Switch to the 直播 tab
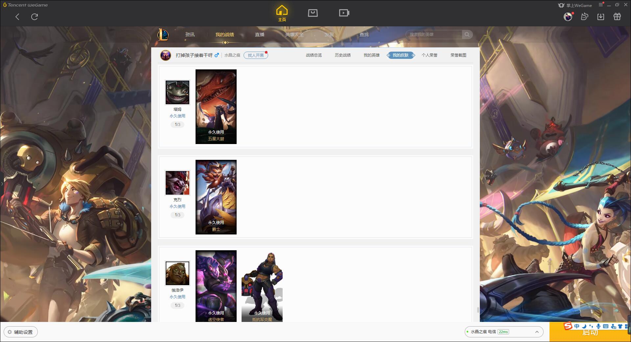The width and height of the screenshot is (631, 342). tap(260, 35)
